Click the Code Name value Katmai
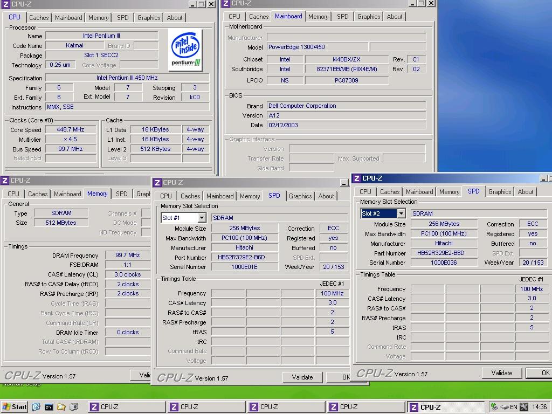Screen dimensions: 552x414 pos(74,45)
